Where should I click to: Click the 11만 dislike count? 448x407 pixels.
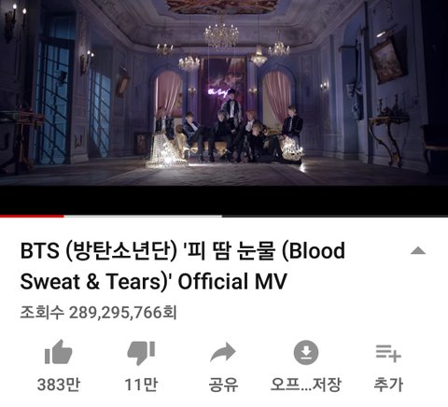(141, 385)
